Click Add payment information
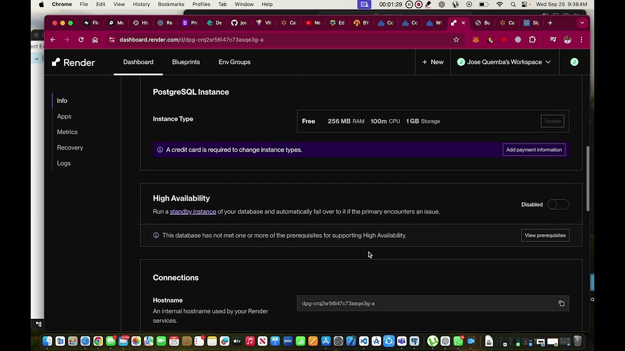The image size is (625, 351). 534,150
